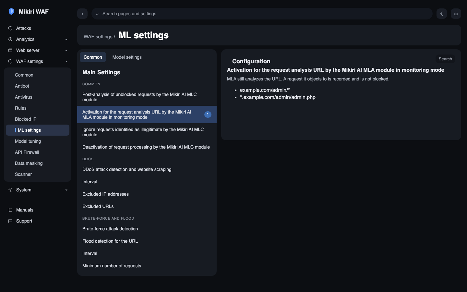Click the Search button in Configuration panel
Image resolution: width=467 pixels, height=292 pixels.
445,59
